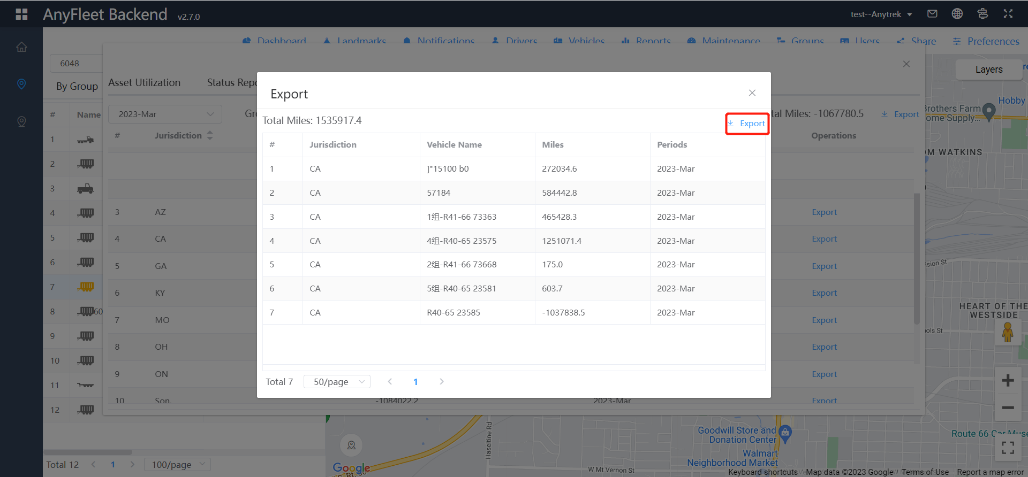Toggle fullscreen mode icon in header

[x=1008, y=14]
